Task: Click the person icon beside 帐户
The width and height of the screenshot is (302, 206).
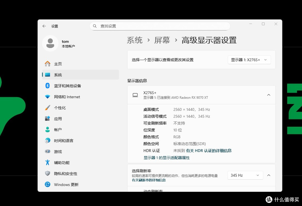Action: tap(48, 130)
